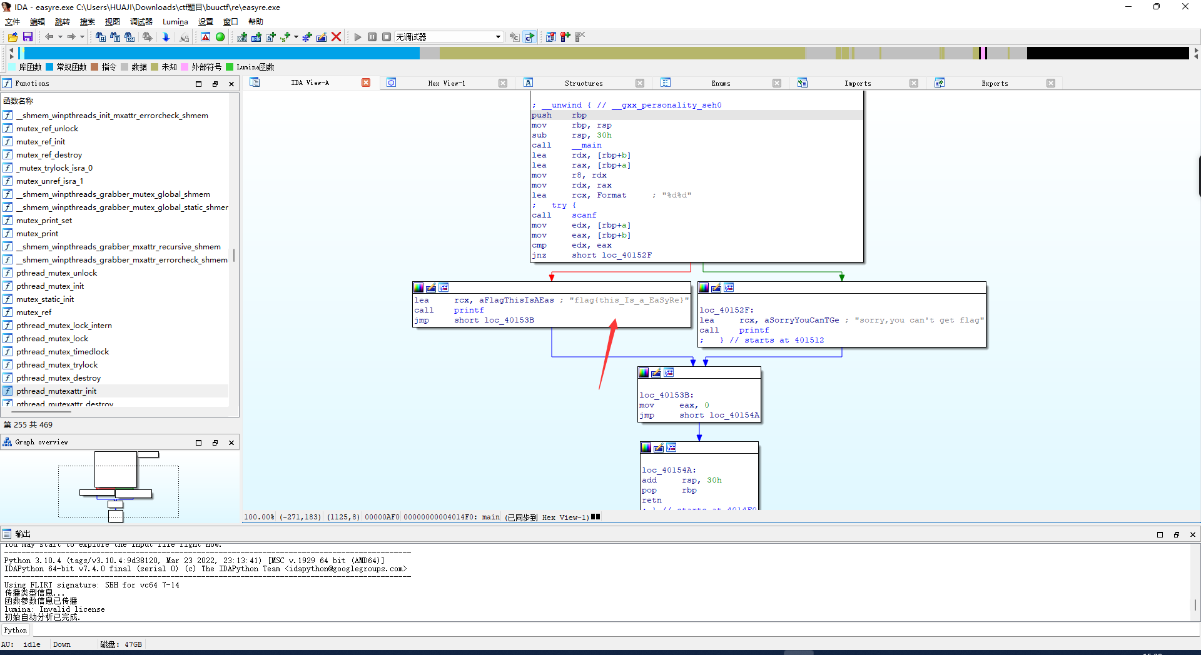Image resolution: width=1201 pixels, height=655 pixels.
Task: Click the aFlagThisIsAEas string reference
Action: tap(516, 300)
